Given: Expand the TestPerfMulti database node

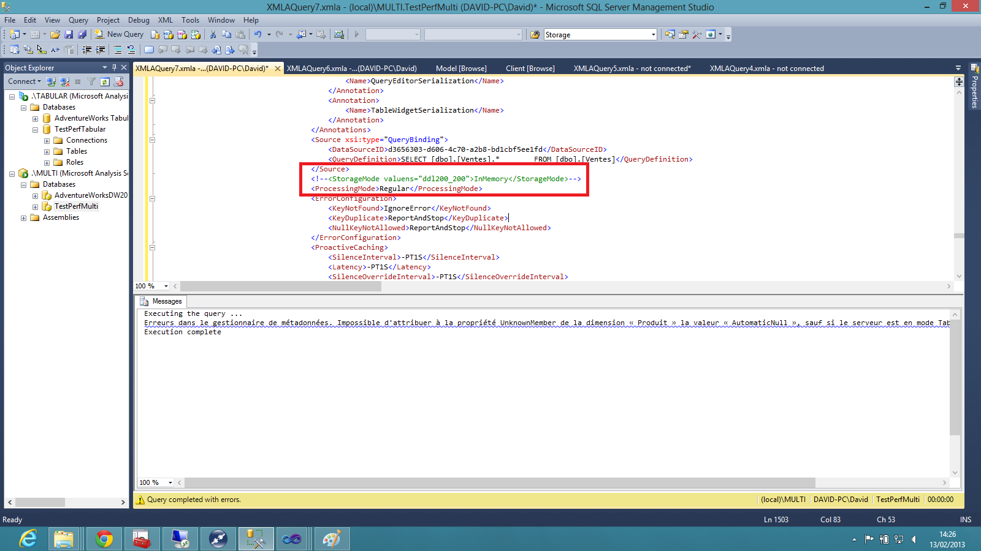Looking at the screenshot, I should click(x=35, y=207).
